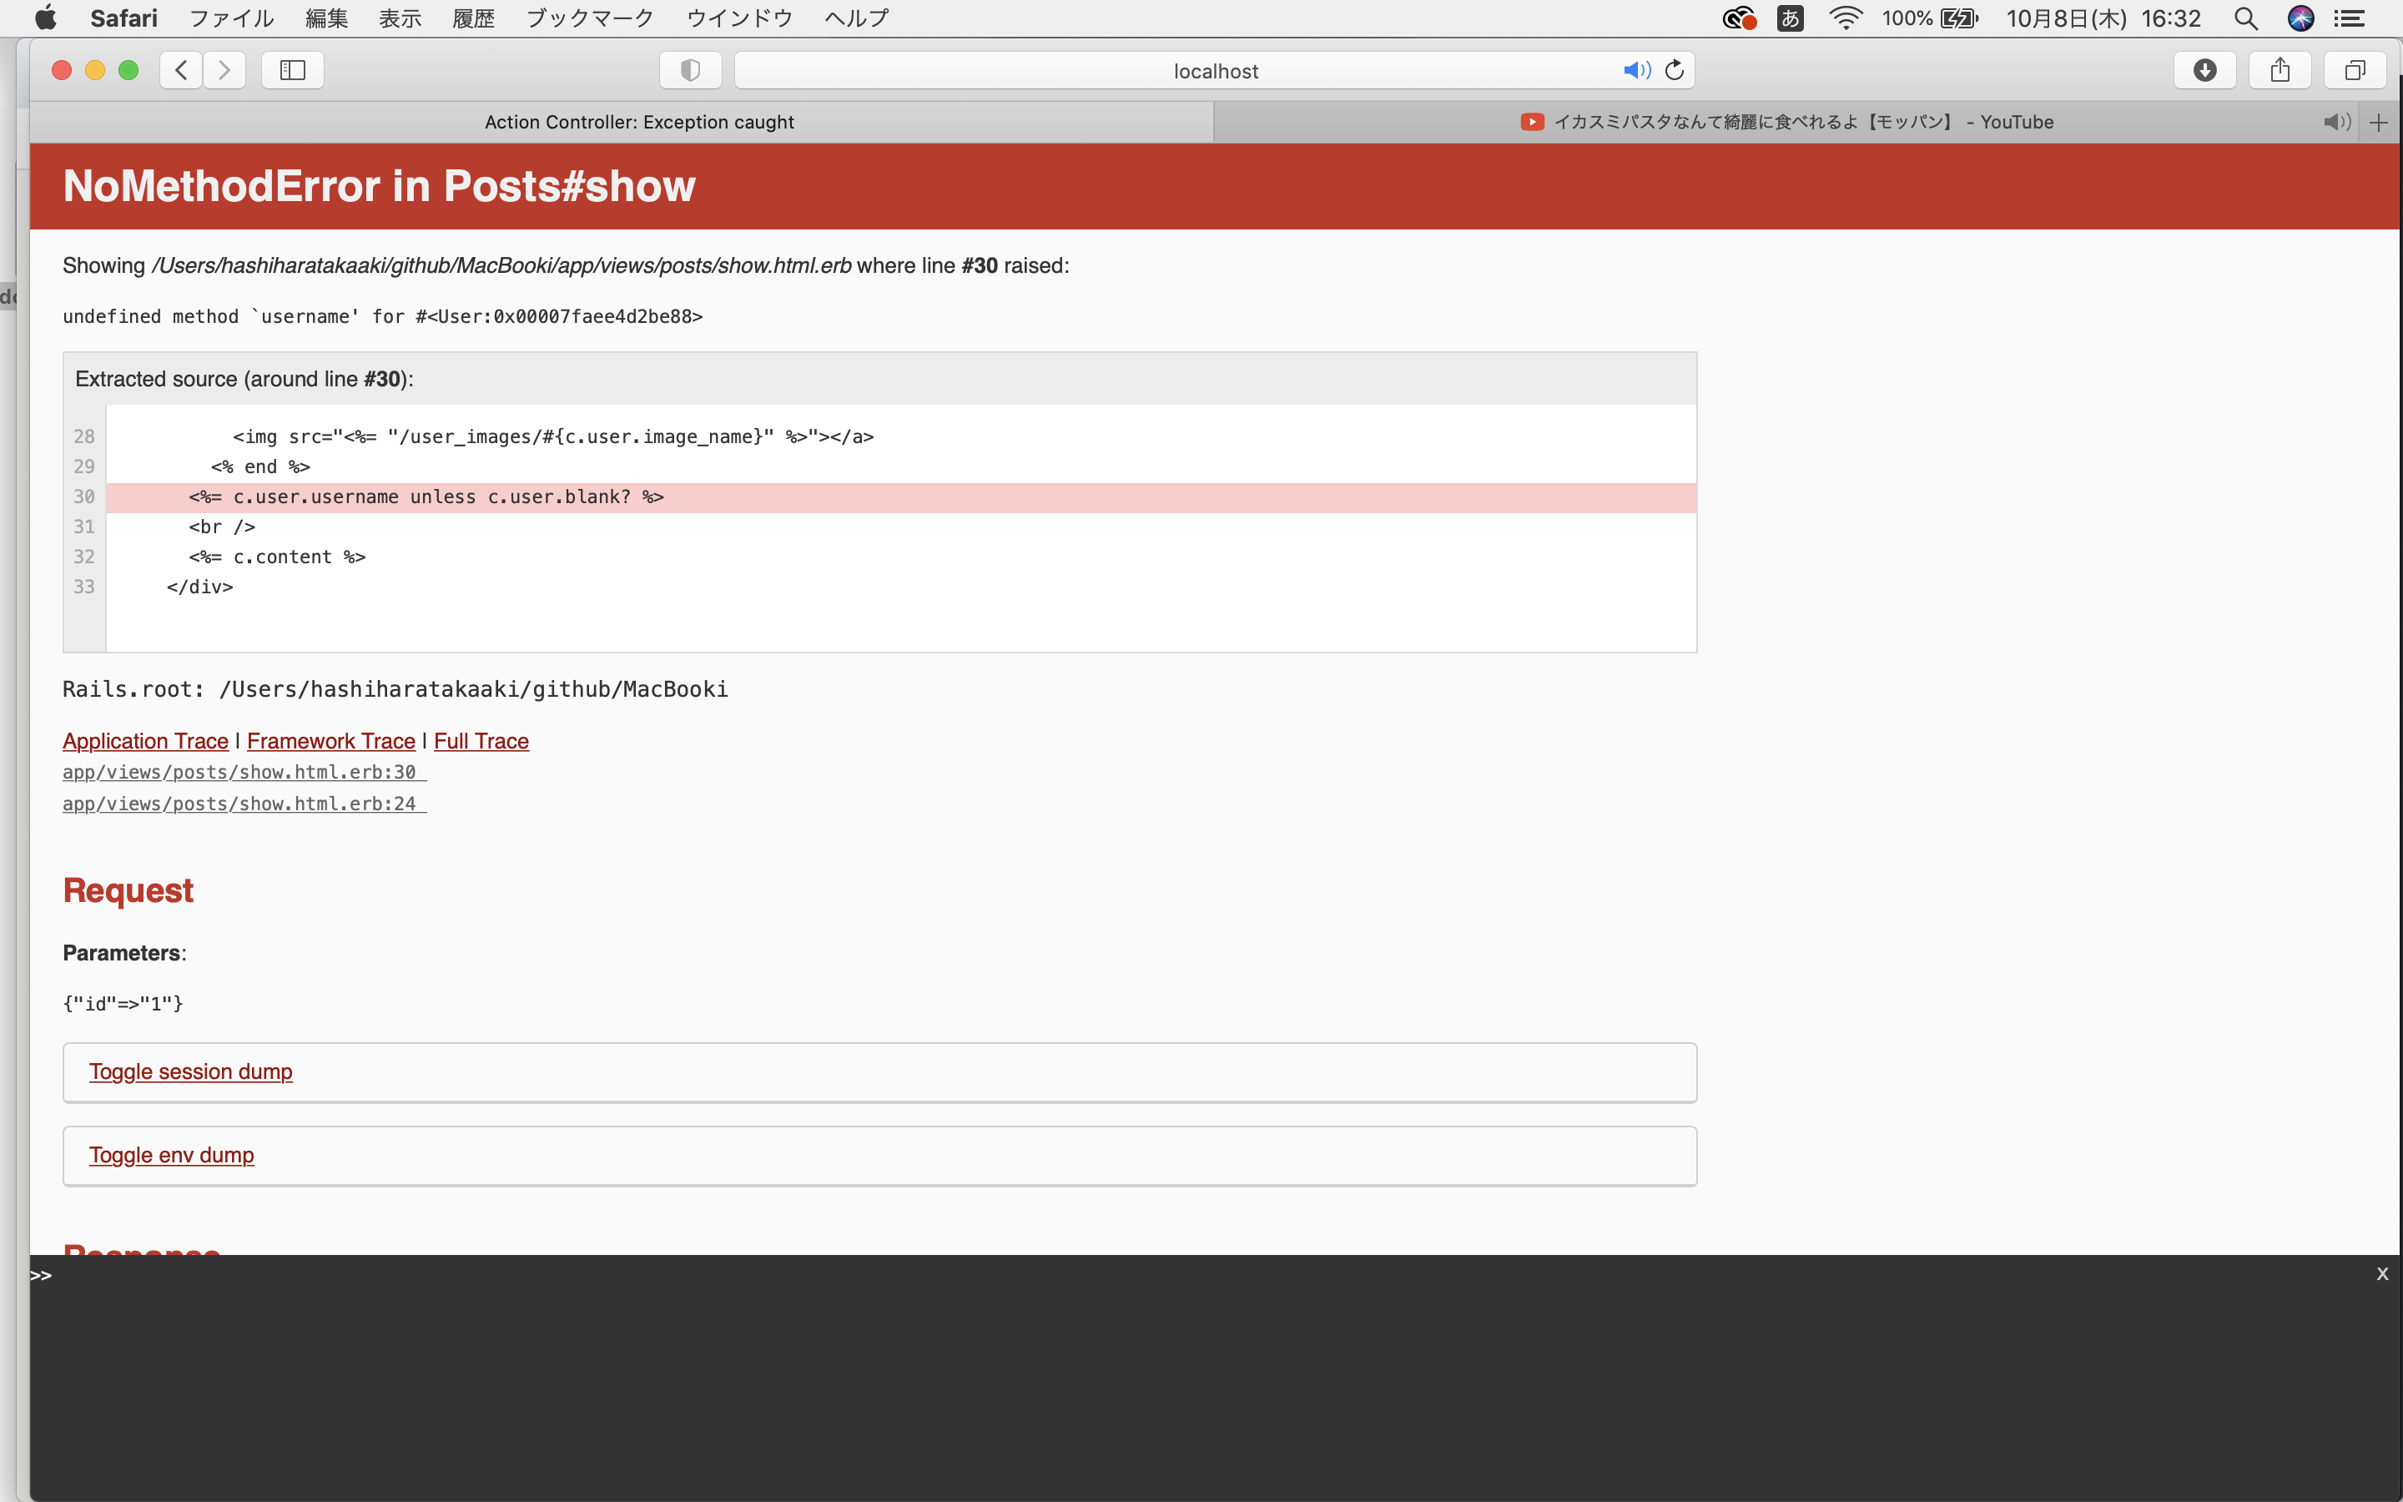The height and width of the screenshot is (1502, 2403).
Task: Close the web console with X
Action: click(2381, 1273)
